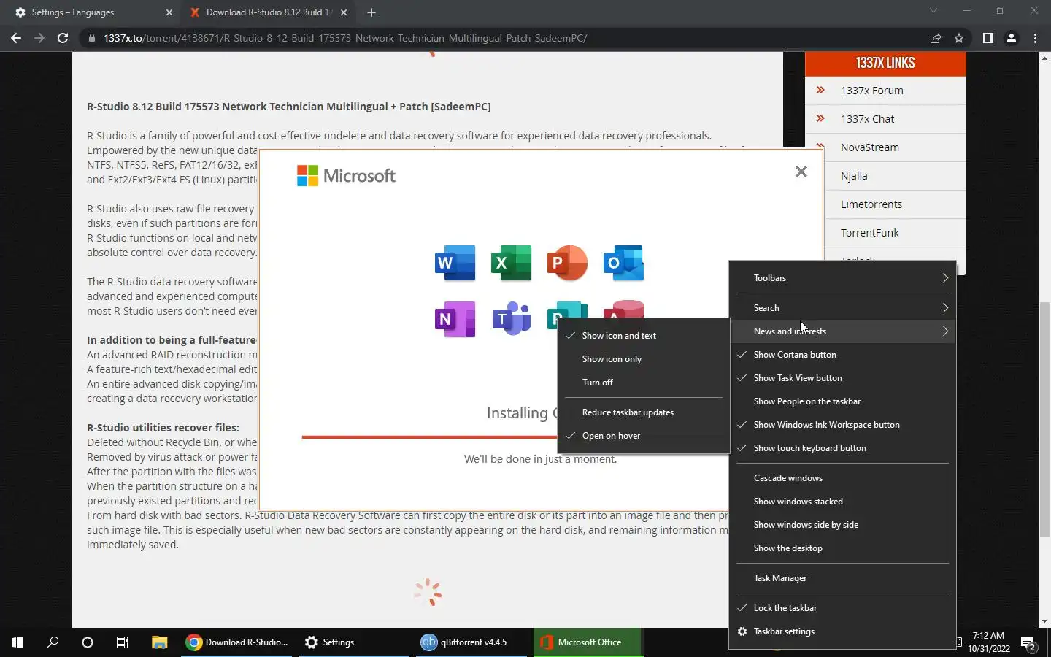Viewport: 1051px width, 657px height.
Task: Close the Settings – Languages tab
Action: click(x=169, y=12)
